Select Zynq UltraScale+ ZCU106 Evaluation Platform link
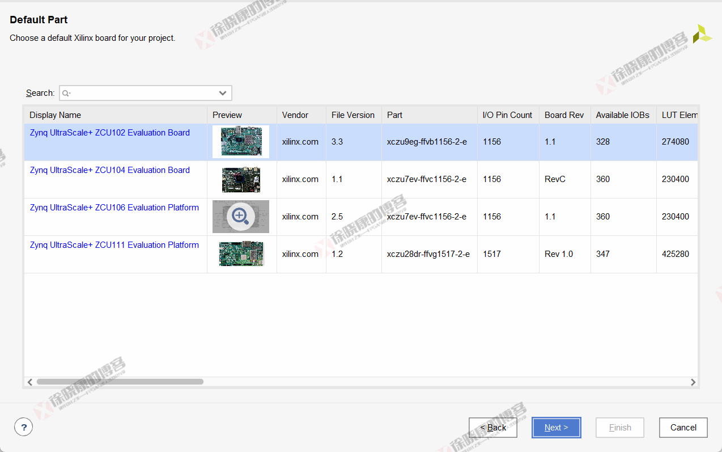 click(114, 208)
